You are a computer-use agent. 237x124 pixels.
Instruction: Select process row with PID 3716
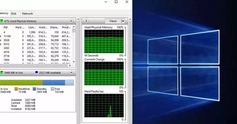(36, 56)
